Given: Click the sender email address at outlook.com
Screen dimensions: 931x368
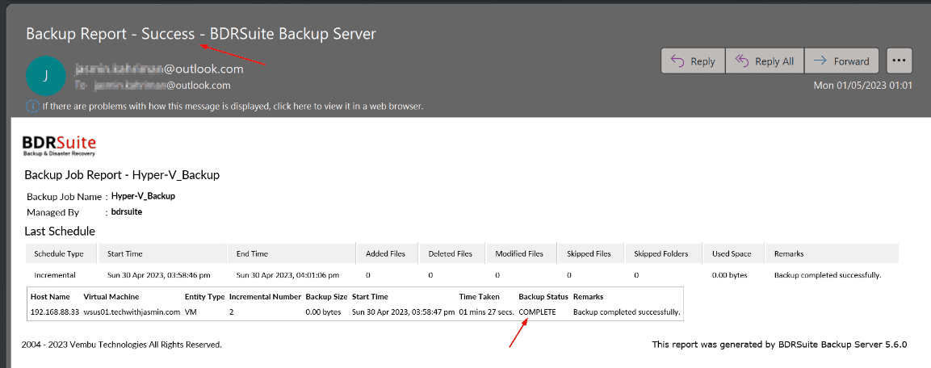Looking at the screenshot, I should [x=159, y=69].
